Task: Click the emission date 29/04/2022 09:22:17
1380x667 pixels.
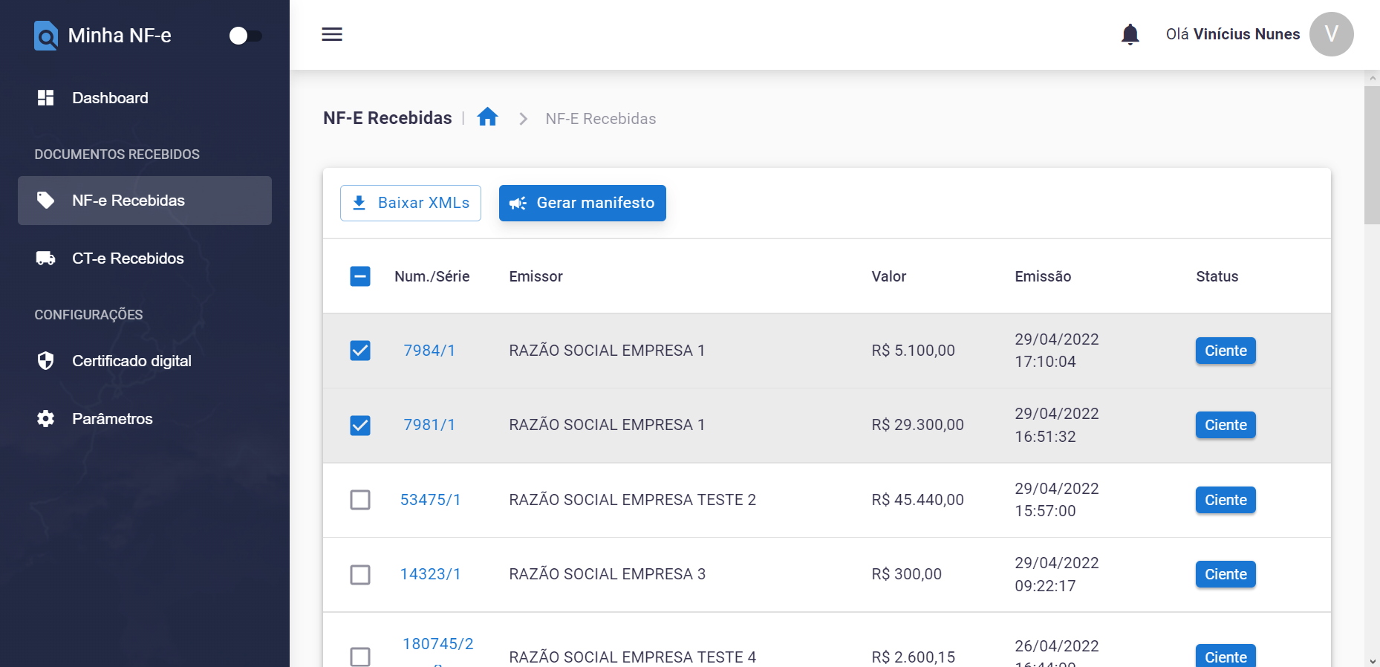Action: 1057,574
